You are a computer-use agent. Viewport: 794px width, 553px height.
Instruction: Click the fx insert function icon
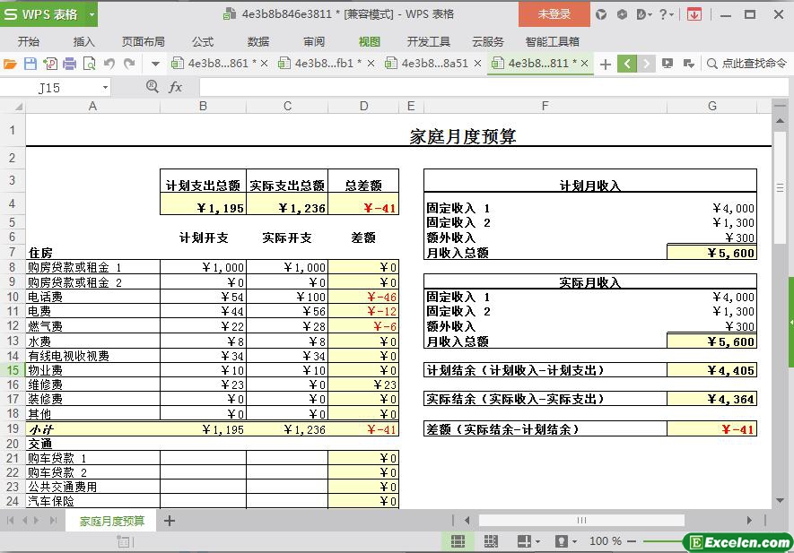[x=176, y=87]
